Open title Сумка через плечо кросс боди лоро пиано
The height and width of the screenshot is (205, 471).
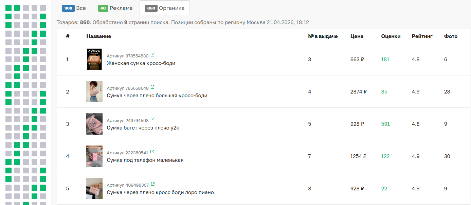160,192
